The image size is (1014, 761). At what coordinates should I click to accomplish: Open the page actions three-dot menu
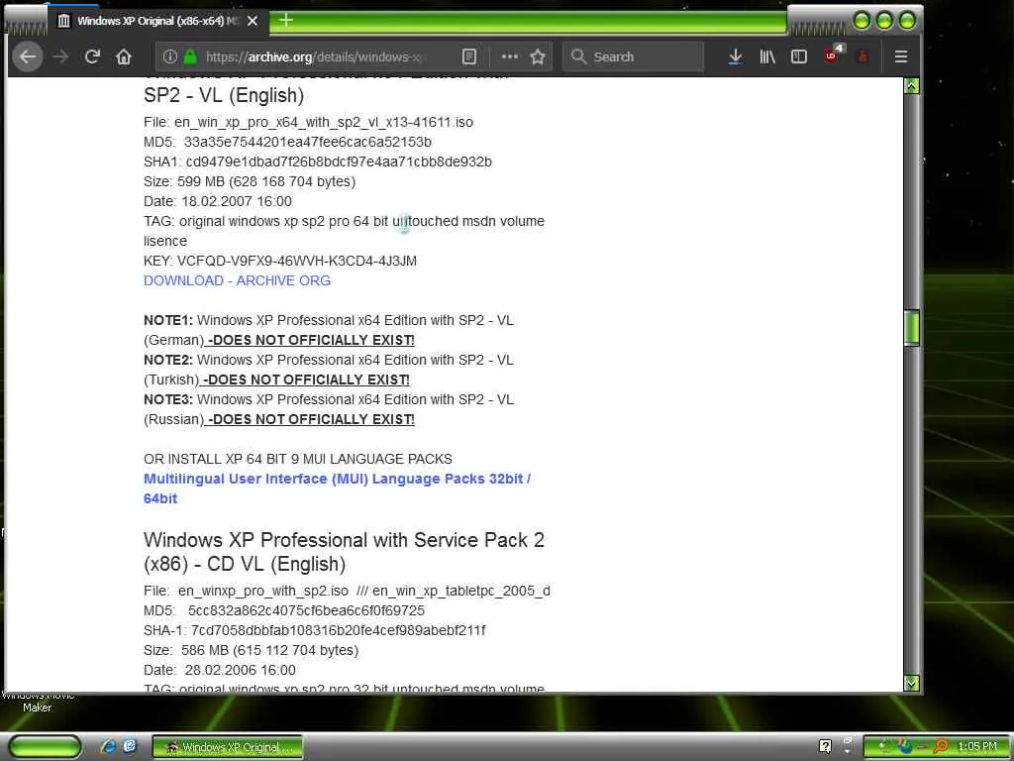click(x=510, y=56)
